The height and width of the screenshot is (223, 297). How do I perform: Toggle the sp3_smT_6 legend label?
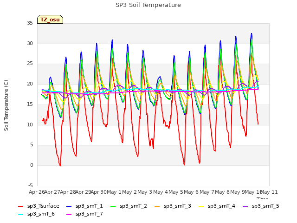41,214
